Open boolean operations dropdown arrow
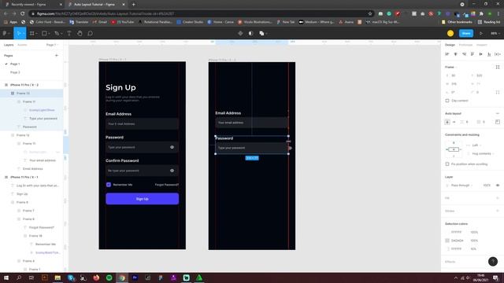The width and height of the screenshot is (504, 283). click(x=266, y=33)
